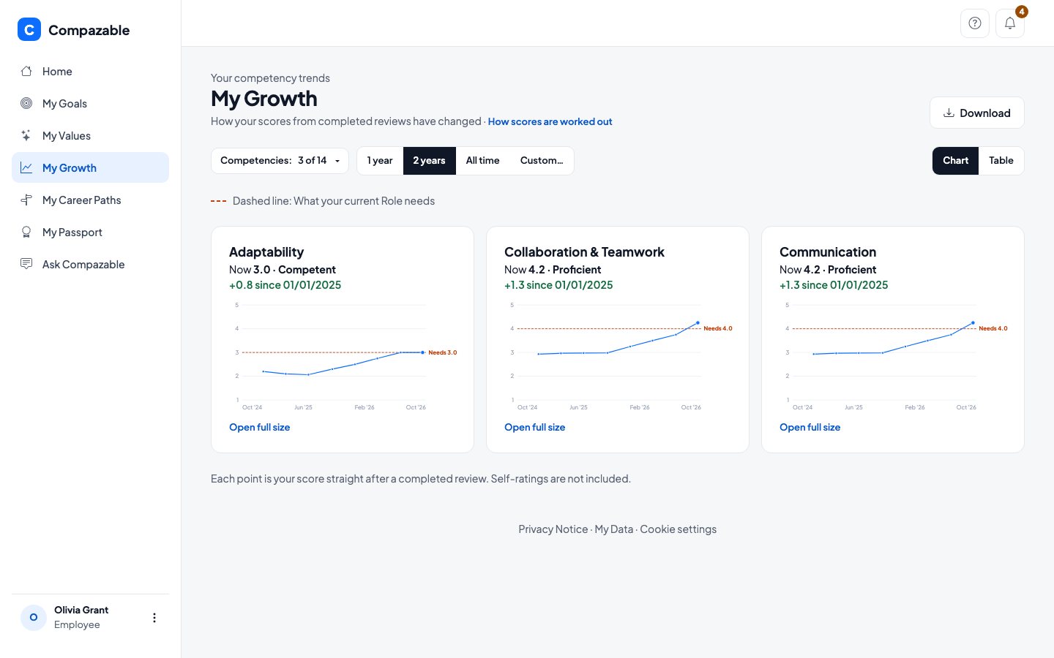
Task: Open notifications bell icon
Action: (1010, 23)
